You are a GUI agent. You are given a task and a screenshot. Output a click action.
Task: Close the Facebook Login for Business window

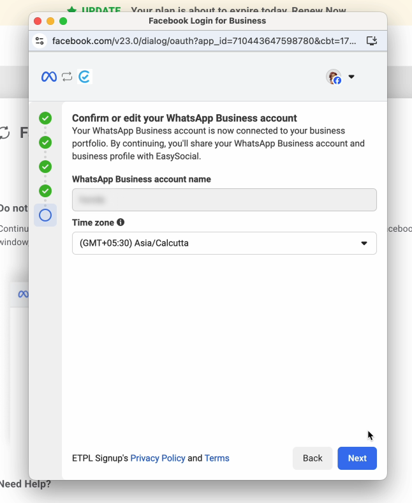click(x=38, y=21)
